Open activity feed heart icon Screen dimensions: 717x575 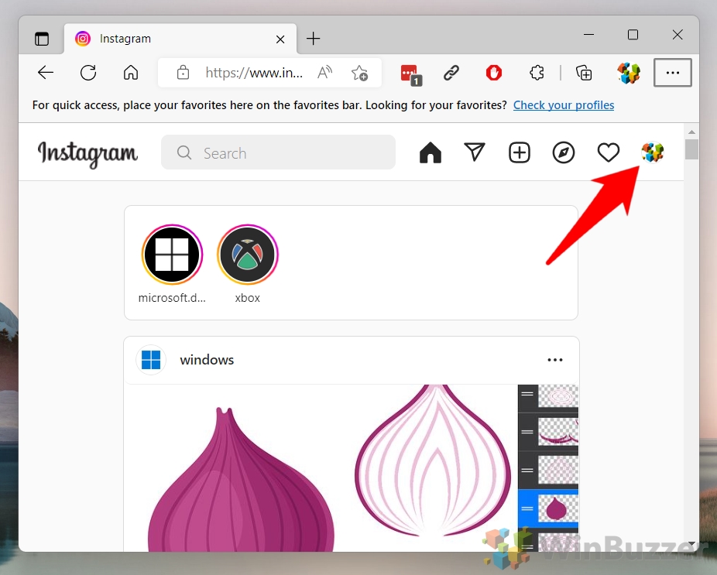(x=609, y=152)
